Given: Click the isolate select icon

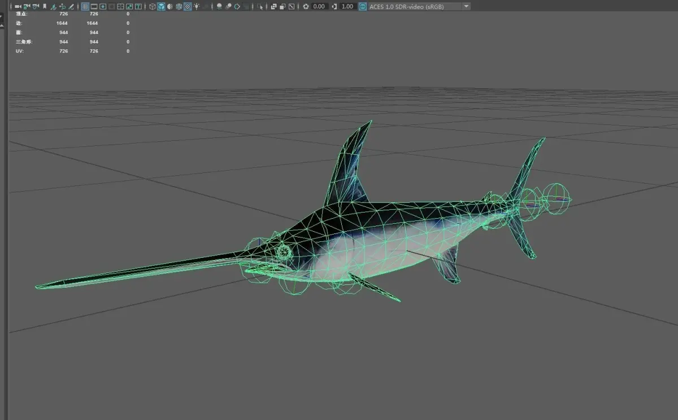Looking at the screenshot, I should pyautogui.click(x=260, y=6).
